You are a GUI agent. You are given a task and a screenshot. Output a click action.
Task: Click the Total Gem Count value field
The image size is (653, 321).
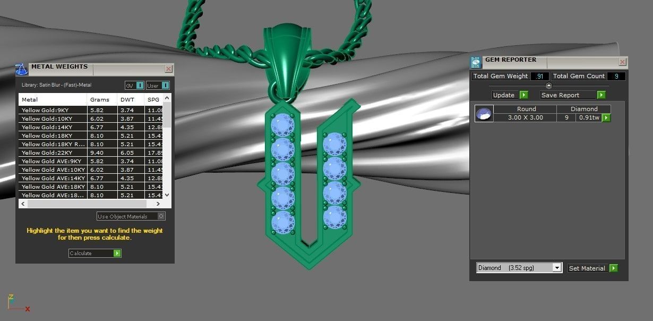coord(616,76)
